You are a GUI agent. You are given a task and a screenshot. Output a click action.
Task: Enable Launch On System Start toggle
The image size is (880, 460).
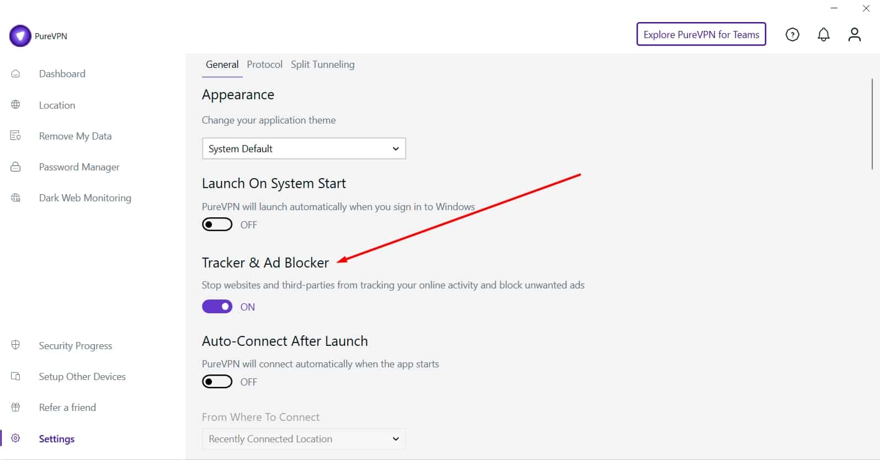(217, 224)
